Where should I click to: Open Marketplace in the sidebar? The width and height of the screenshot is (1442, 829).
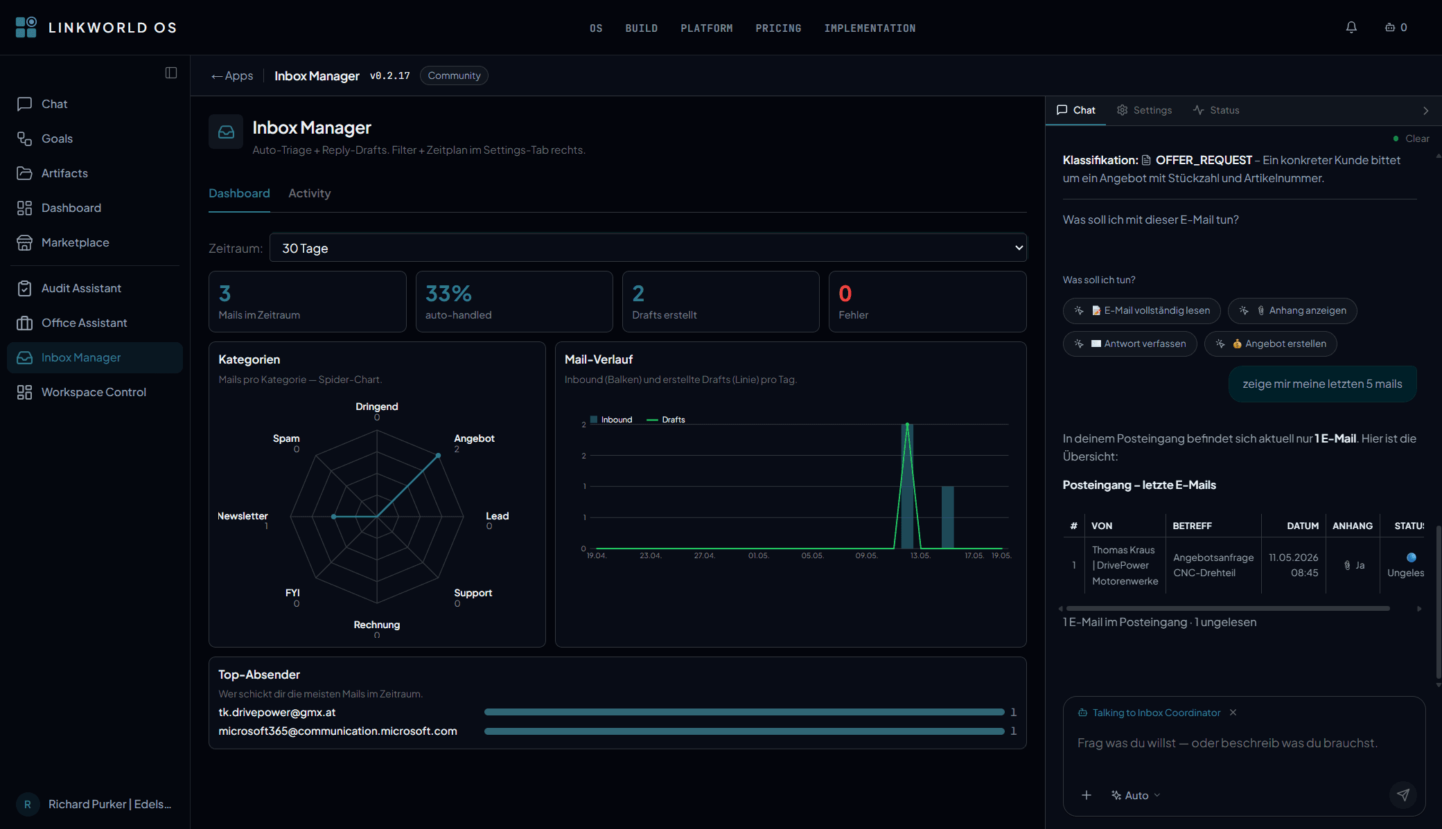[95, 242]
